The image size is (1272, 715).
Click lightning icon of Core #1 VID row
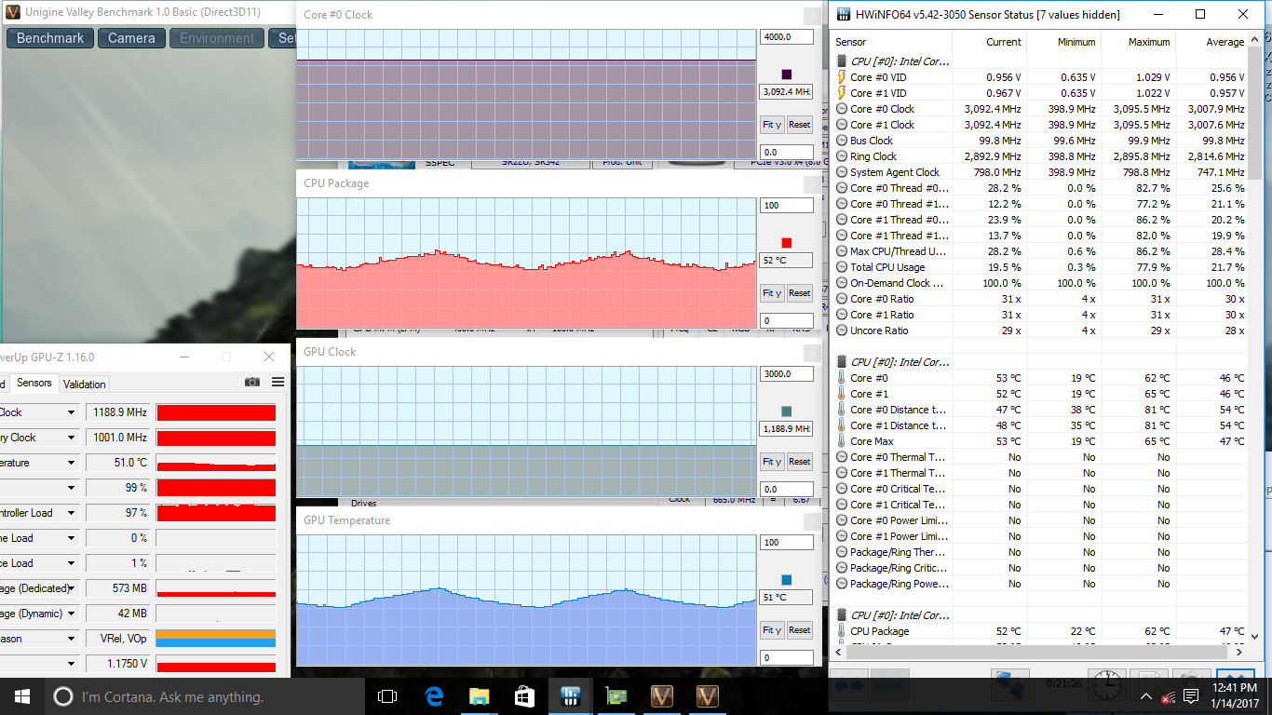[x=842, y=93]
